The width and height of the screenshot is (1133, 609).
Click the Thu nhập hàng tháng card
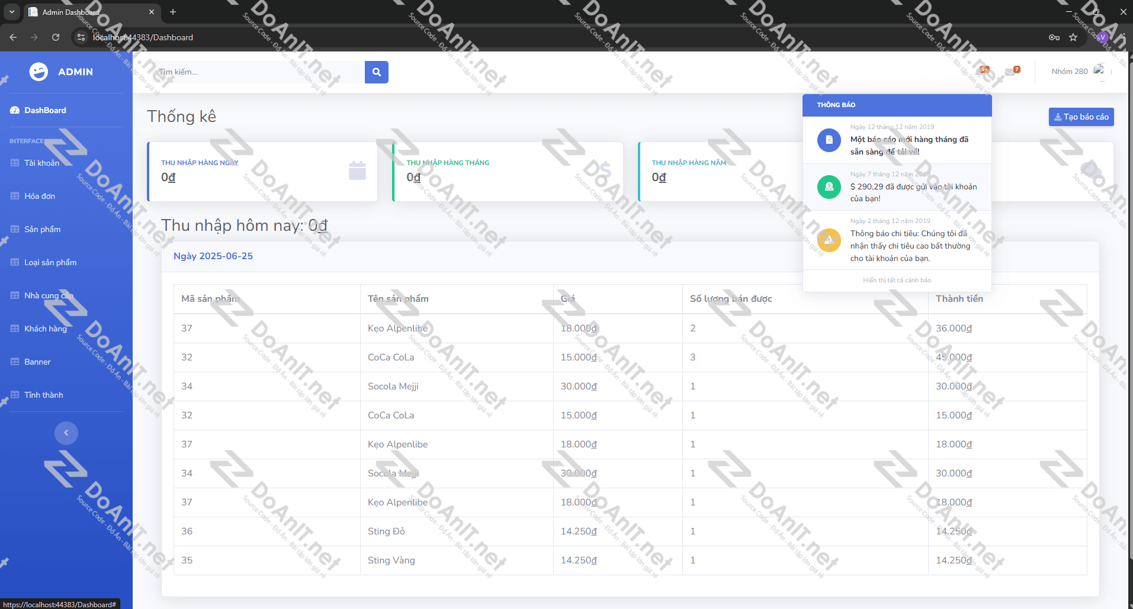tap(508, 172)
